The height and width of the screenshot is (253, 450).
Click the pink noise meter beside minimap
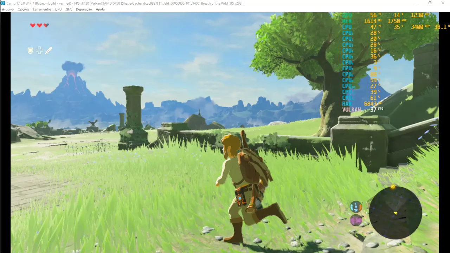point(356,220)
